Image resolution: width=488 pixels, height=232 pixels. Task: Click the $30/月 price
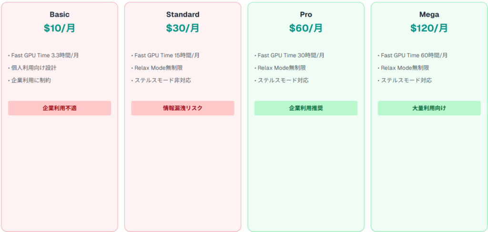(183, 28)
